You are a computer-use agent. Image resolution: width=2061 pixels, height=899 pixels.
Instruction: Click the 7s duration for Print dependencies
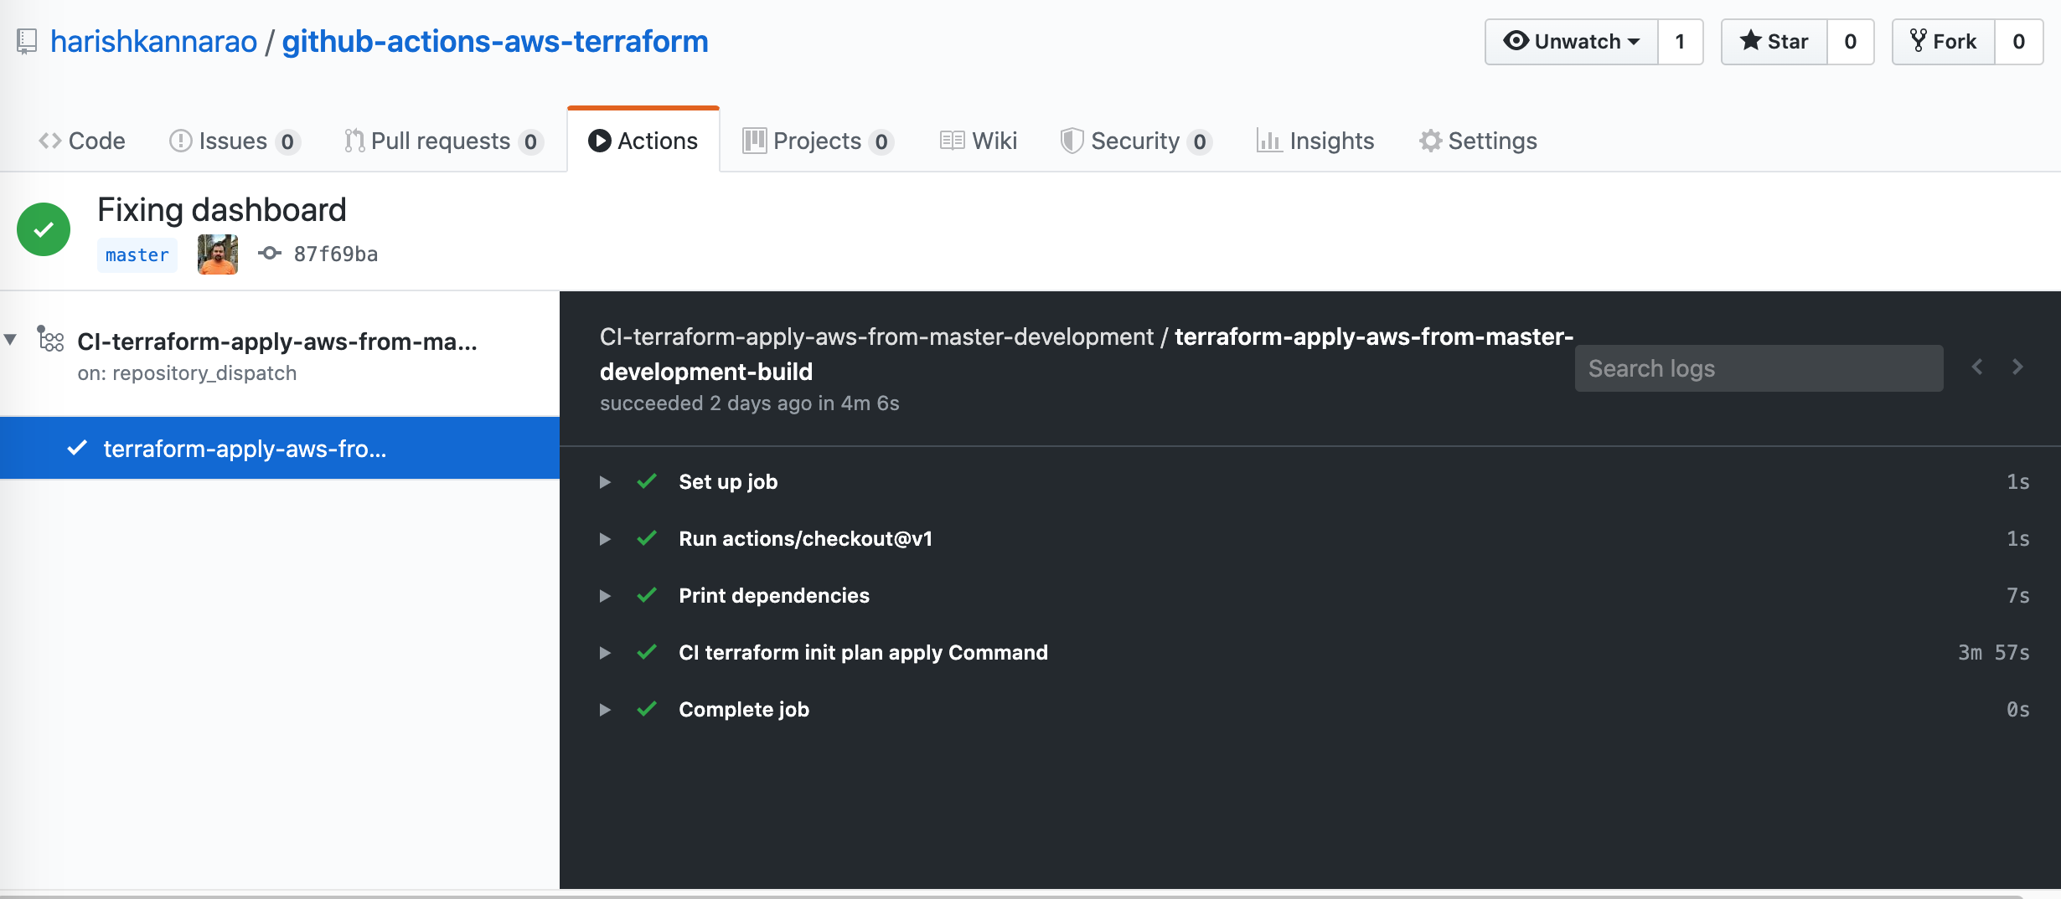(2018, 595)
